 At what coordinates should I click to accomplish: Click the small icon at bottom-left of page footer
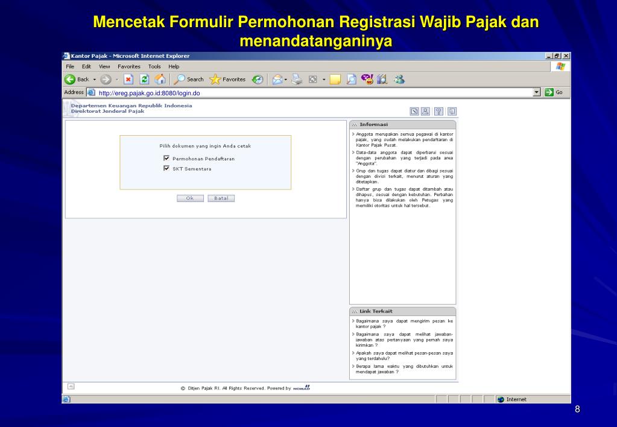pos(71,387)
